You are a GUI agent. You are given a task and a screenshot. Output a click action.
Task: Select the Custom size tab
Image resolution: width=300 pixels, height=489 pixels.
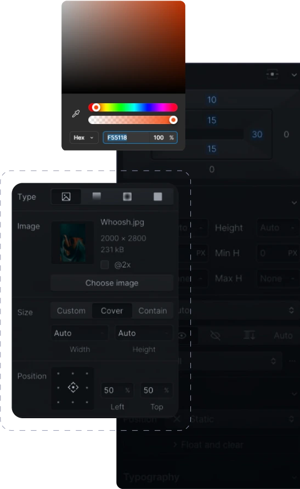71,311
